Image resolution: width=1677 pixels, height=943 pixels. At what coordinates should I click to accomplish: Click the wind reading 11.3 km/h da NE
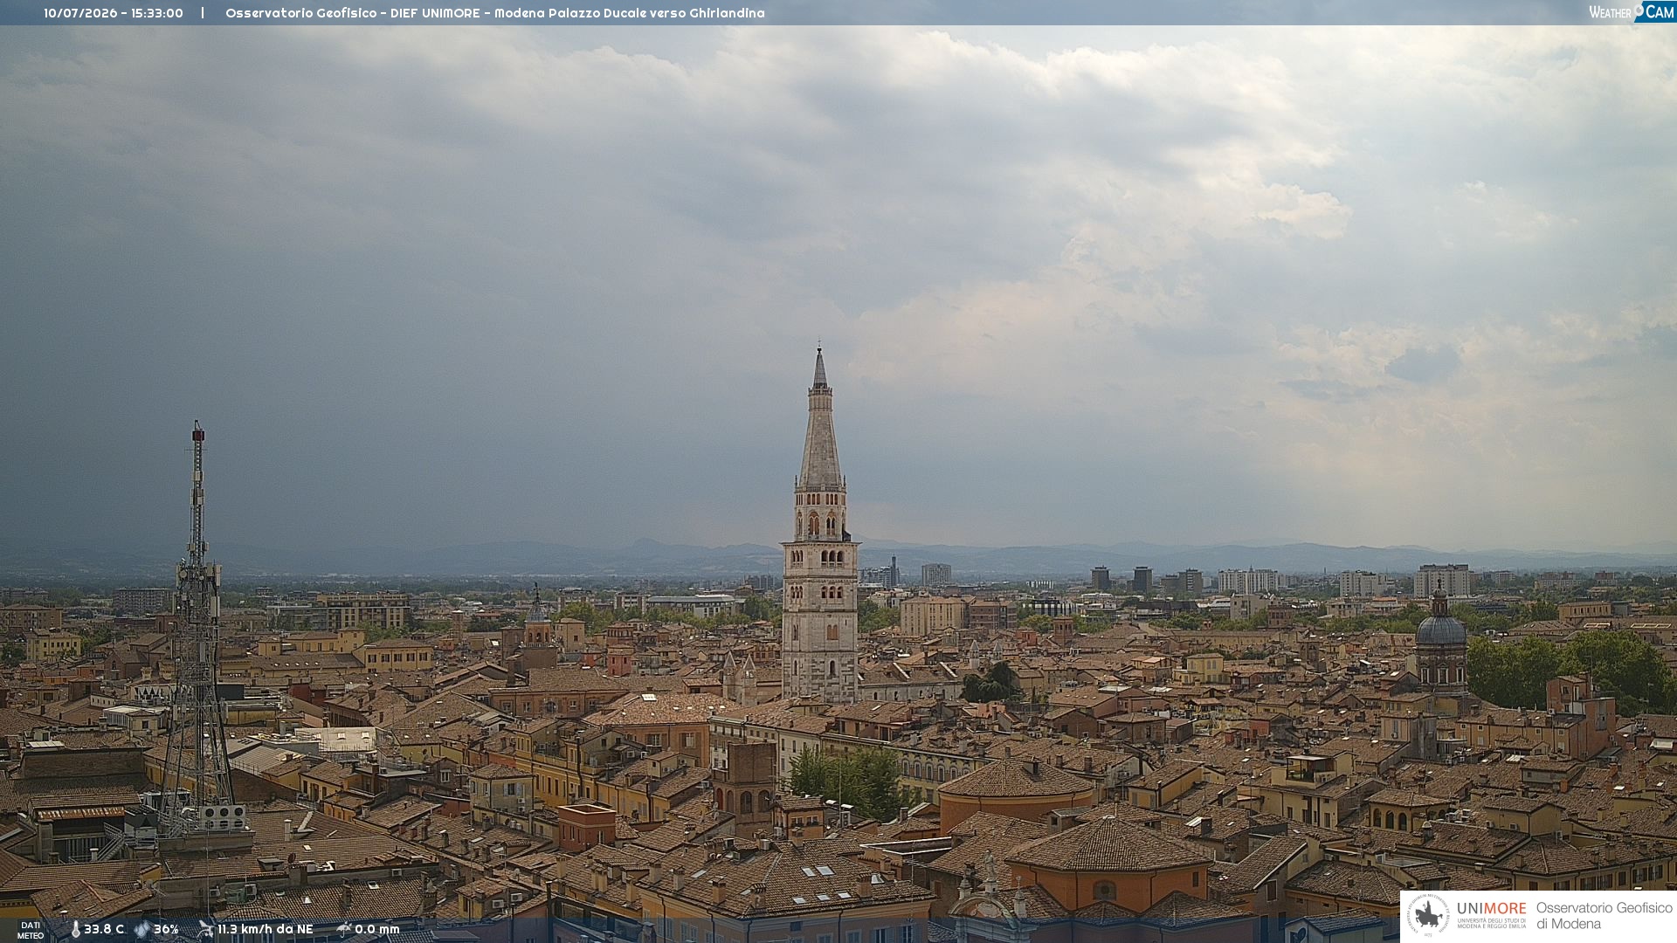tap(266, 930)
